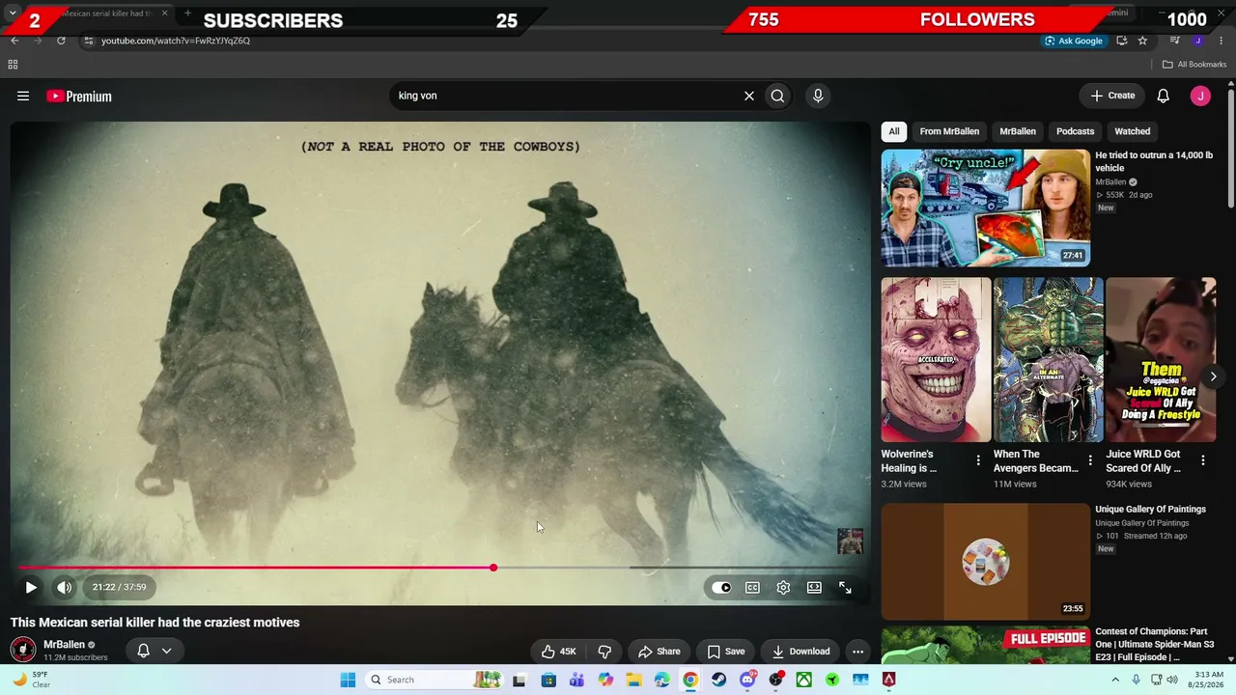Open 'He tried to outrun' video thumbnail

coord(986,208)
